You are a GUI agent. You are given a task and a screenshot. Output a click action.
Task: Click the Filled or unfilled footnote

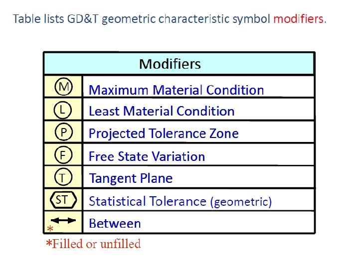[93, 244]
